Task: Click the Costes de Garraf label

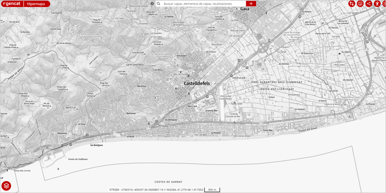Action: tap(166, 182)
